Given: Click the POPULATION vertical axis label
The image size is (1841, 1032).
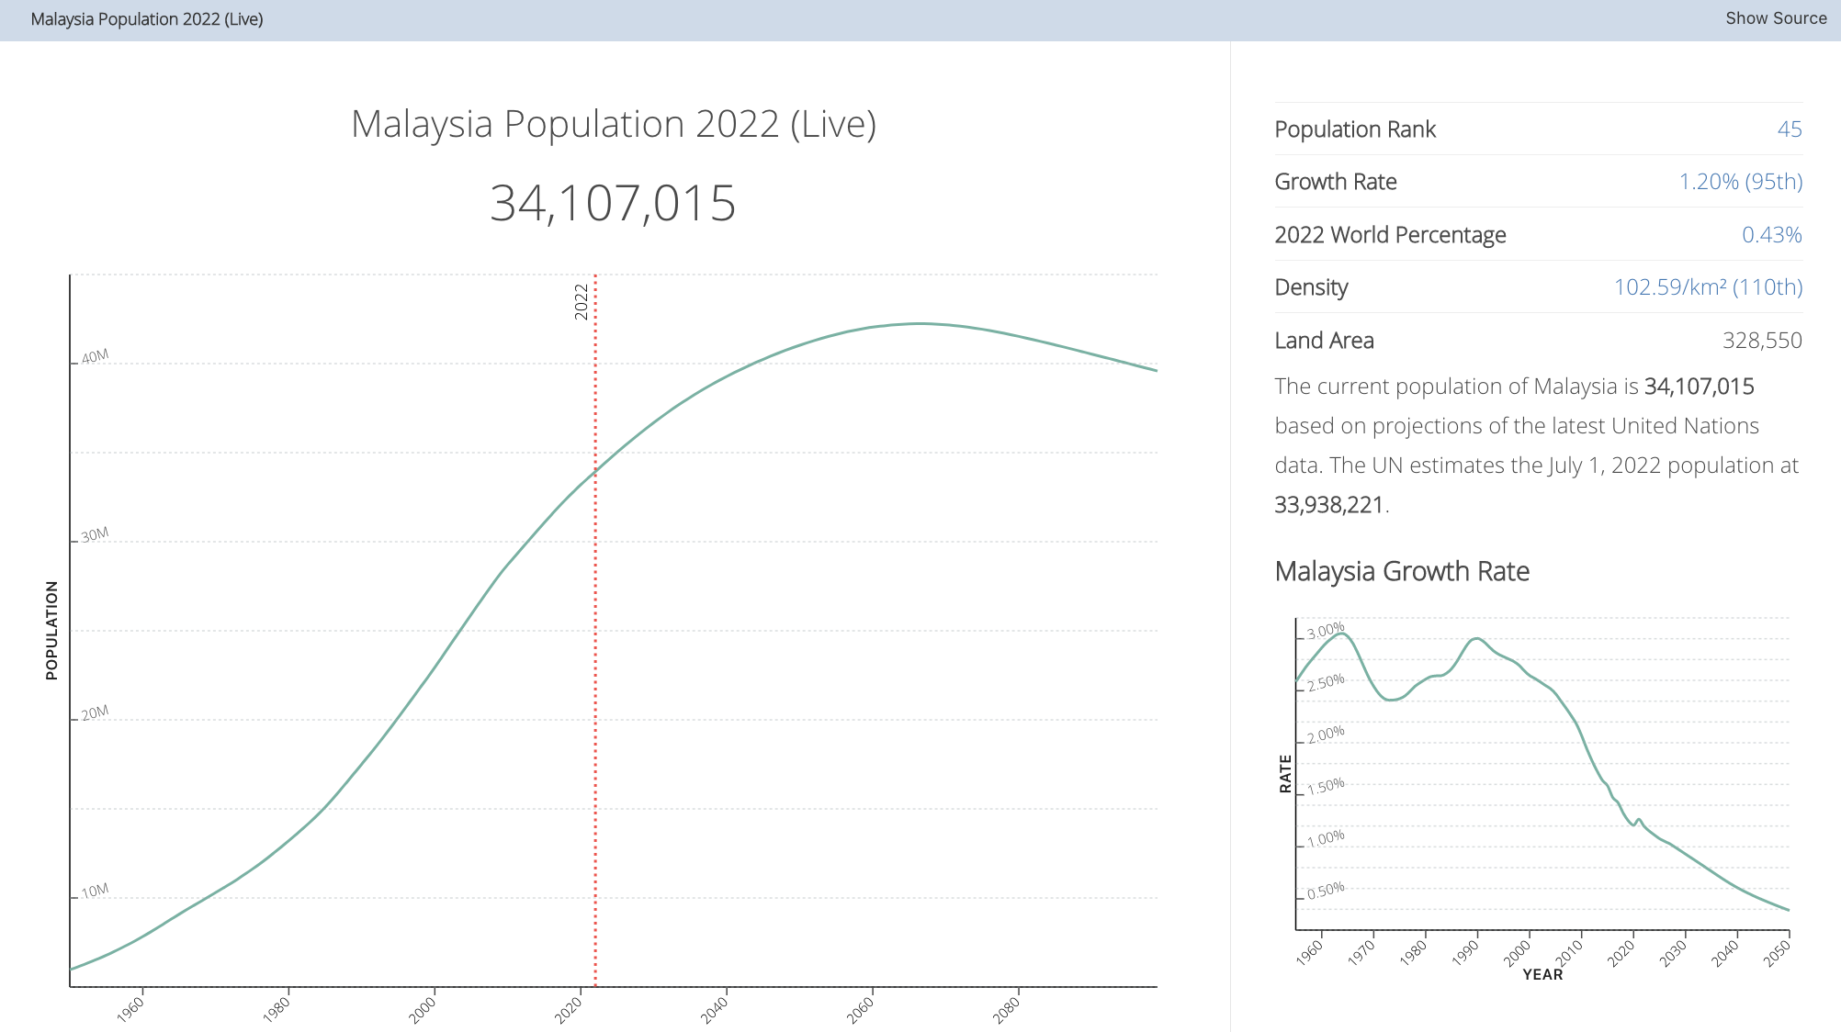Looking at the screenshot, I should tap(51, 630).
